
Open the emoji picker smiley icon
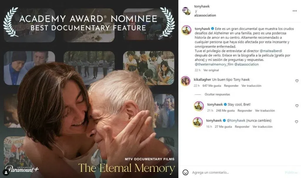[x=185, y=172]
